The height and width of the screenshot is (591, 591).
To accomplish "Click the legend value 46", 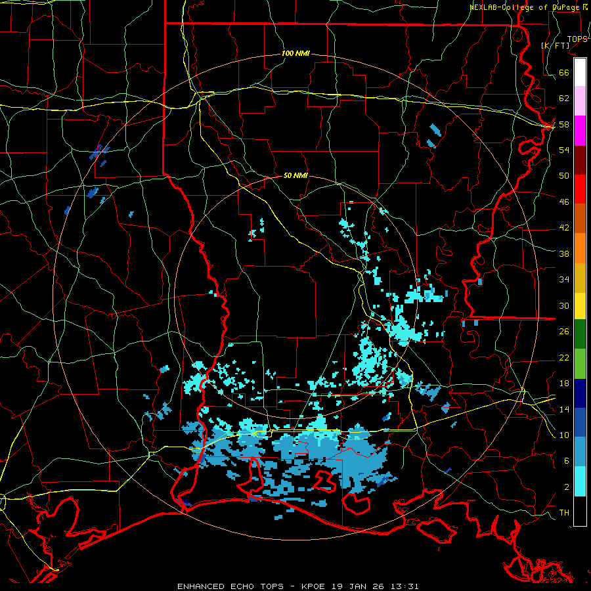I will [564, 202].
